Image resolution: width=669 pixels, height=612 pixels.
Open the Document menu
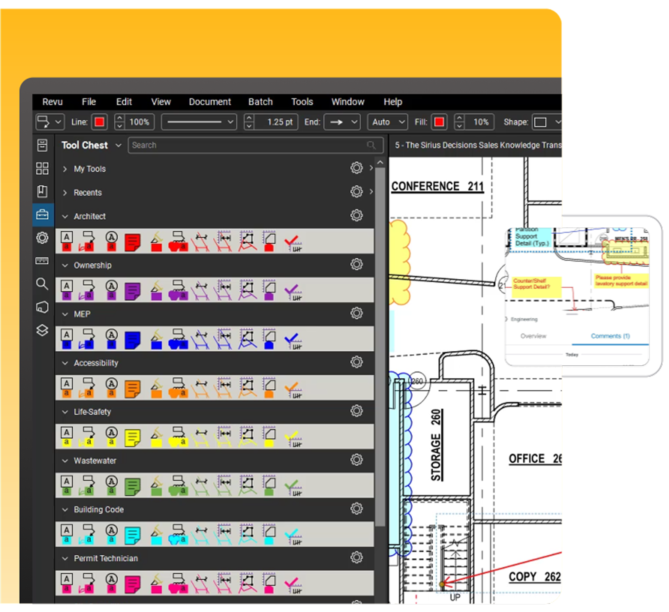(x=210, y=102)
